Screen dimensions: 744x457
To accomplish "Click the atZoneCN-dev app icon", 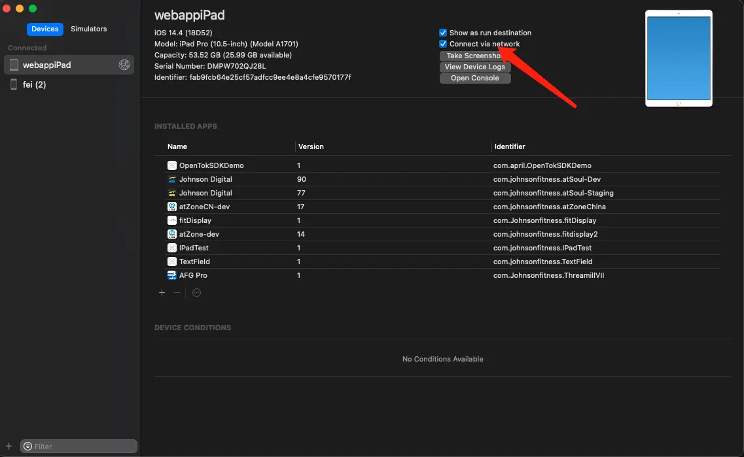I will coord(171,207).
